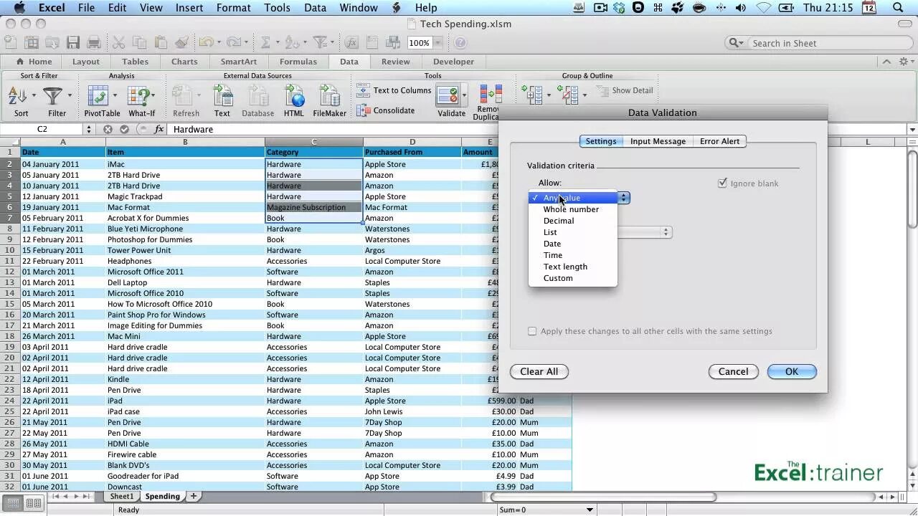Click the Validate icon in Tools
The image size is (918, 516).
click(448, 95)
